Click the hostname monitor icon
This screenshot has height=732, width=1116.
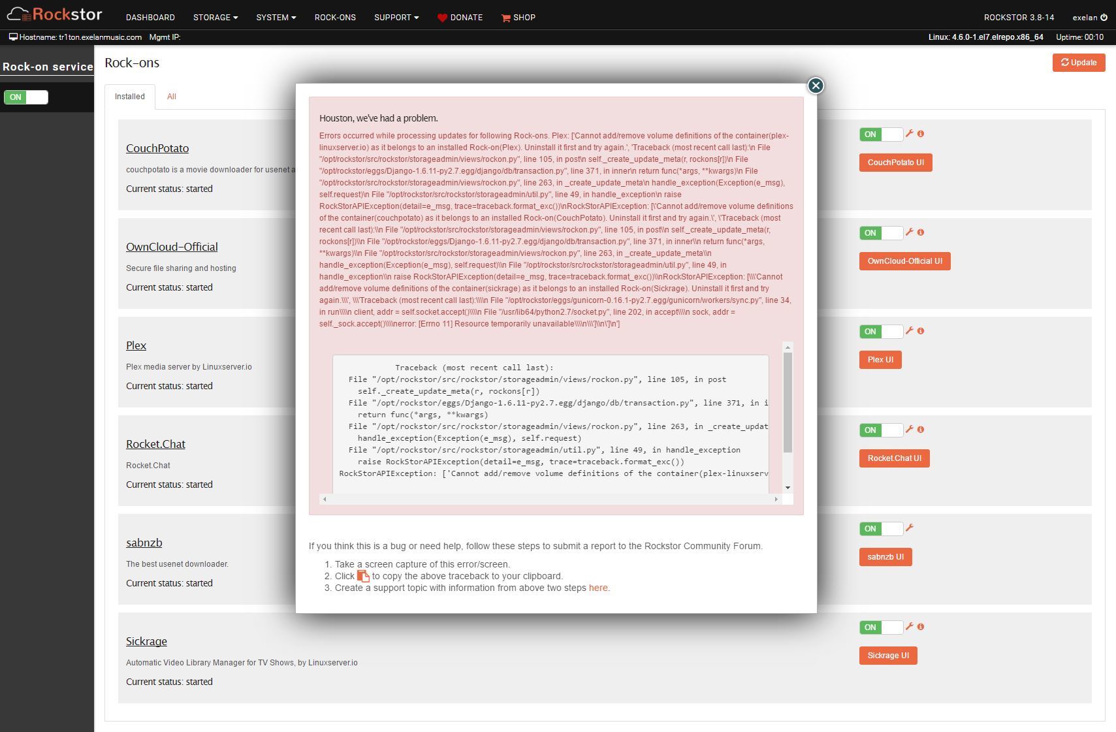point(13,37)
